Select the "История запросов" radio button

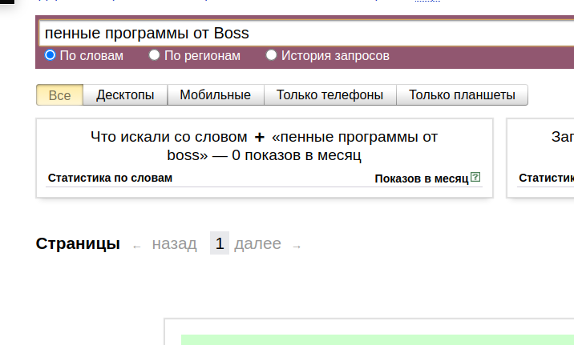click(x=271, y=55)
